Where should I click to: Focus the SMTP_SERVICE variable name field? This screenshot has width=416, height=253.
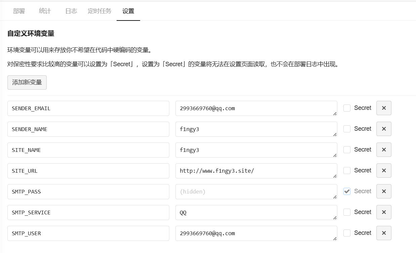click(x=88, y=212)
